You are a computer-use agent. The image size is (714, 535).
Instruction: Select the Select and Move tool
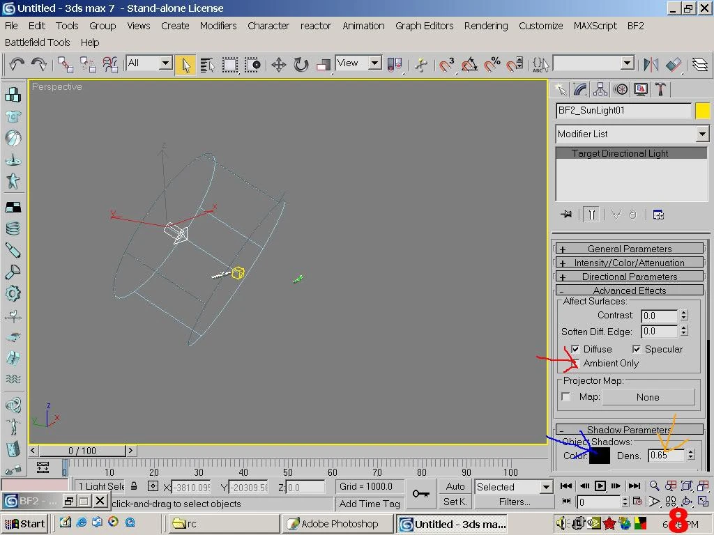(278, 65)
